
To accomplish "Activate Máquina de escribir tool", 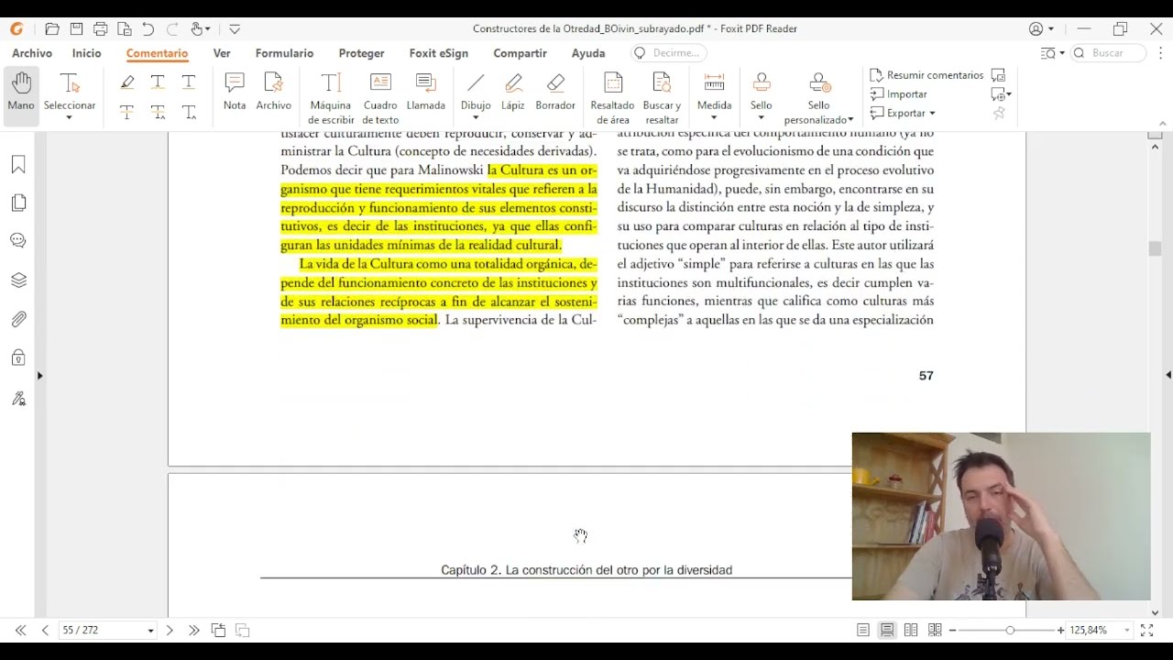I will click(x=331, y=98).
